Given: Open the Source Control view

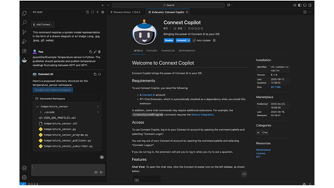Looking at the screenshot, I should 24,32.
